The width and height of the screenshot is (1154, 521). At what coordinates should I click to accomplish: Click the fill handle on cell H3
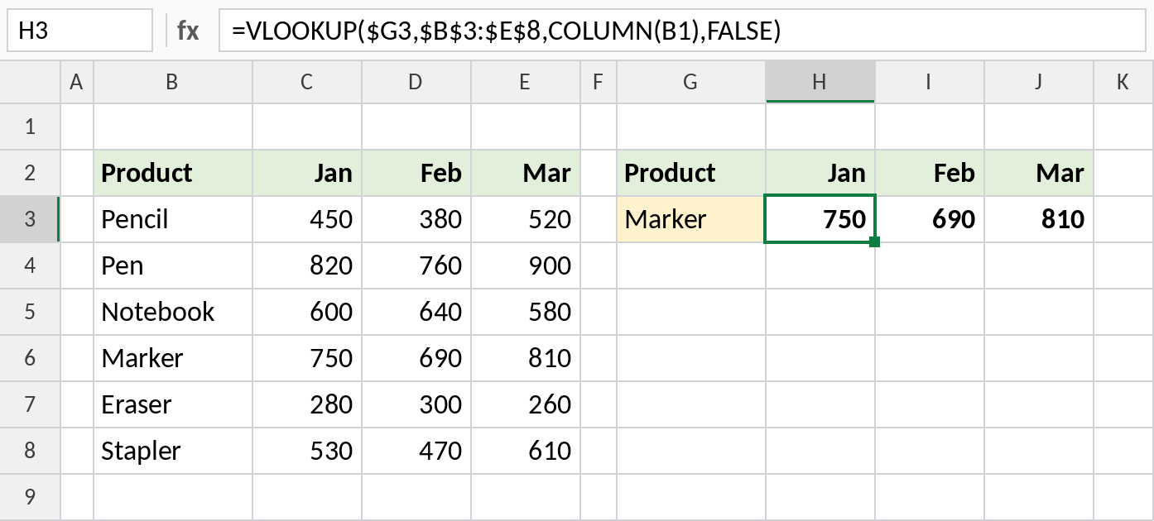click(x=875, y=242)
